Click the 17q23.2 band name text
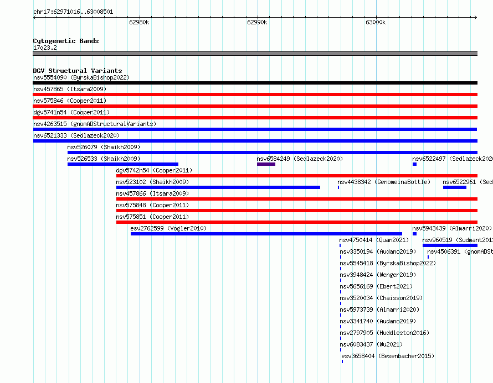 click(45, 48)
